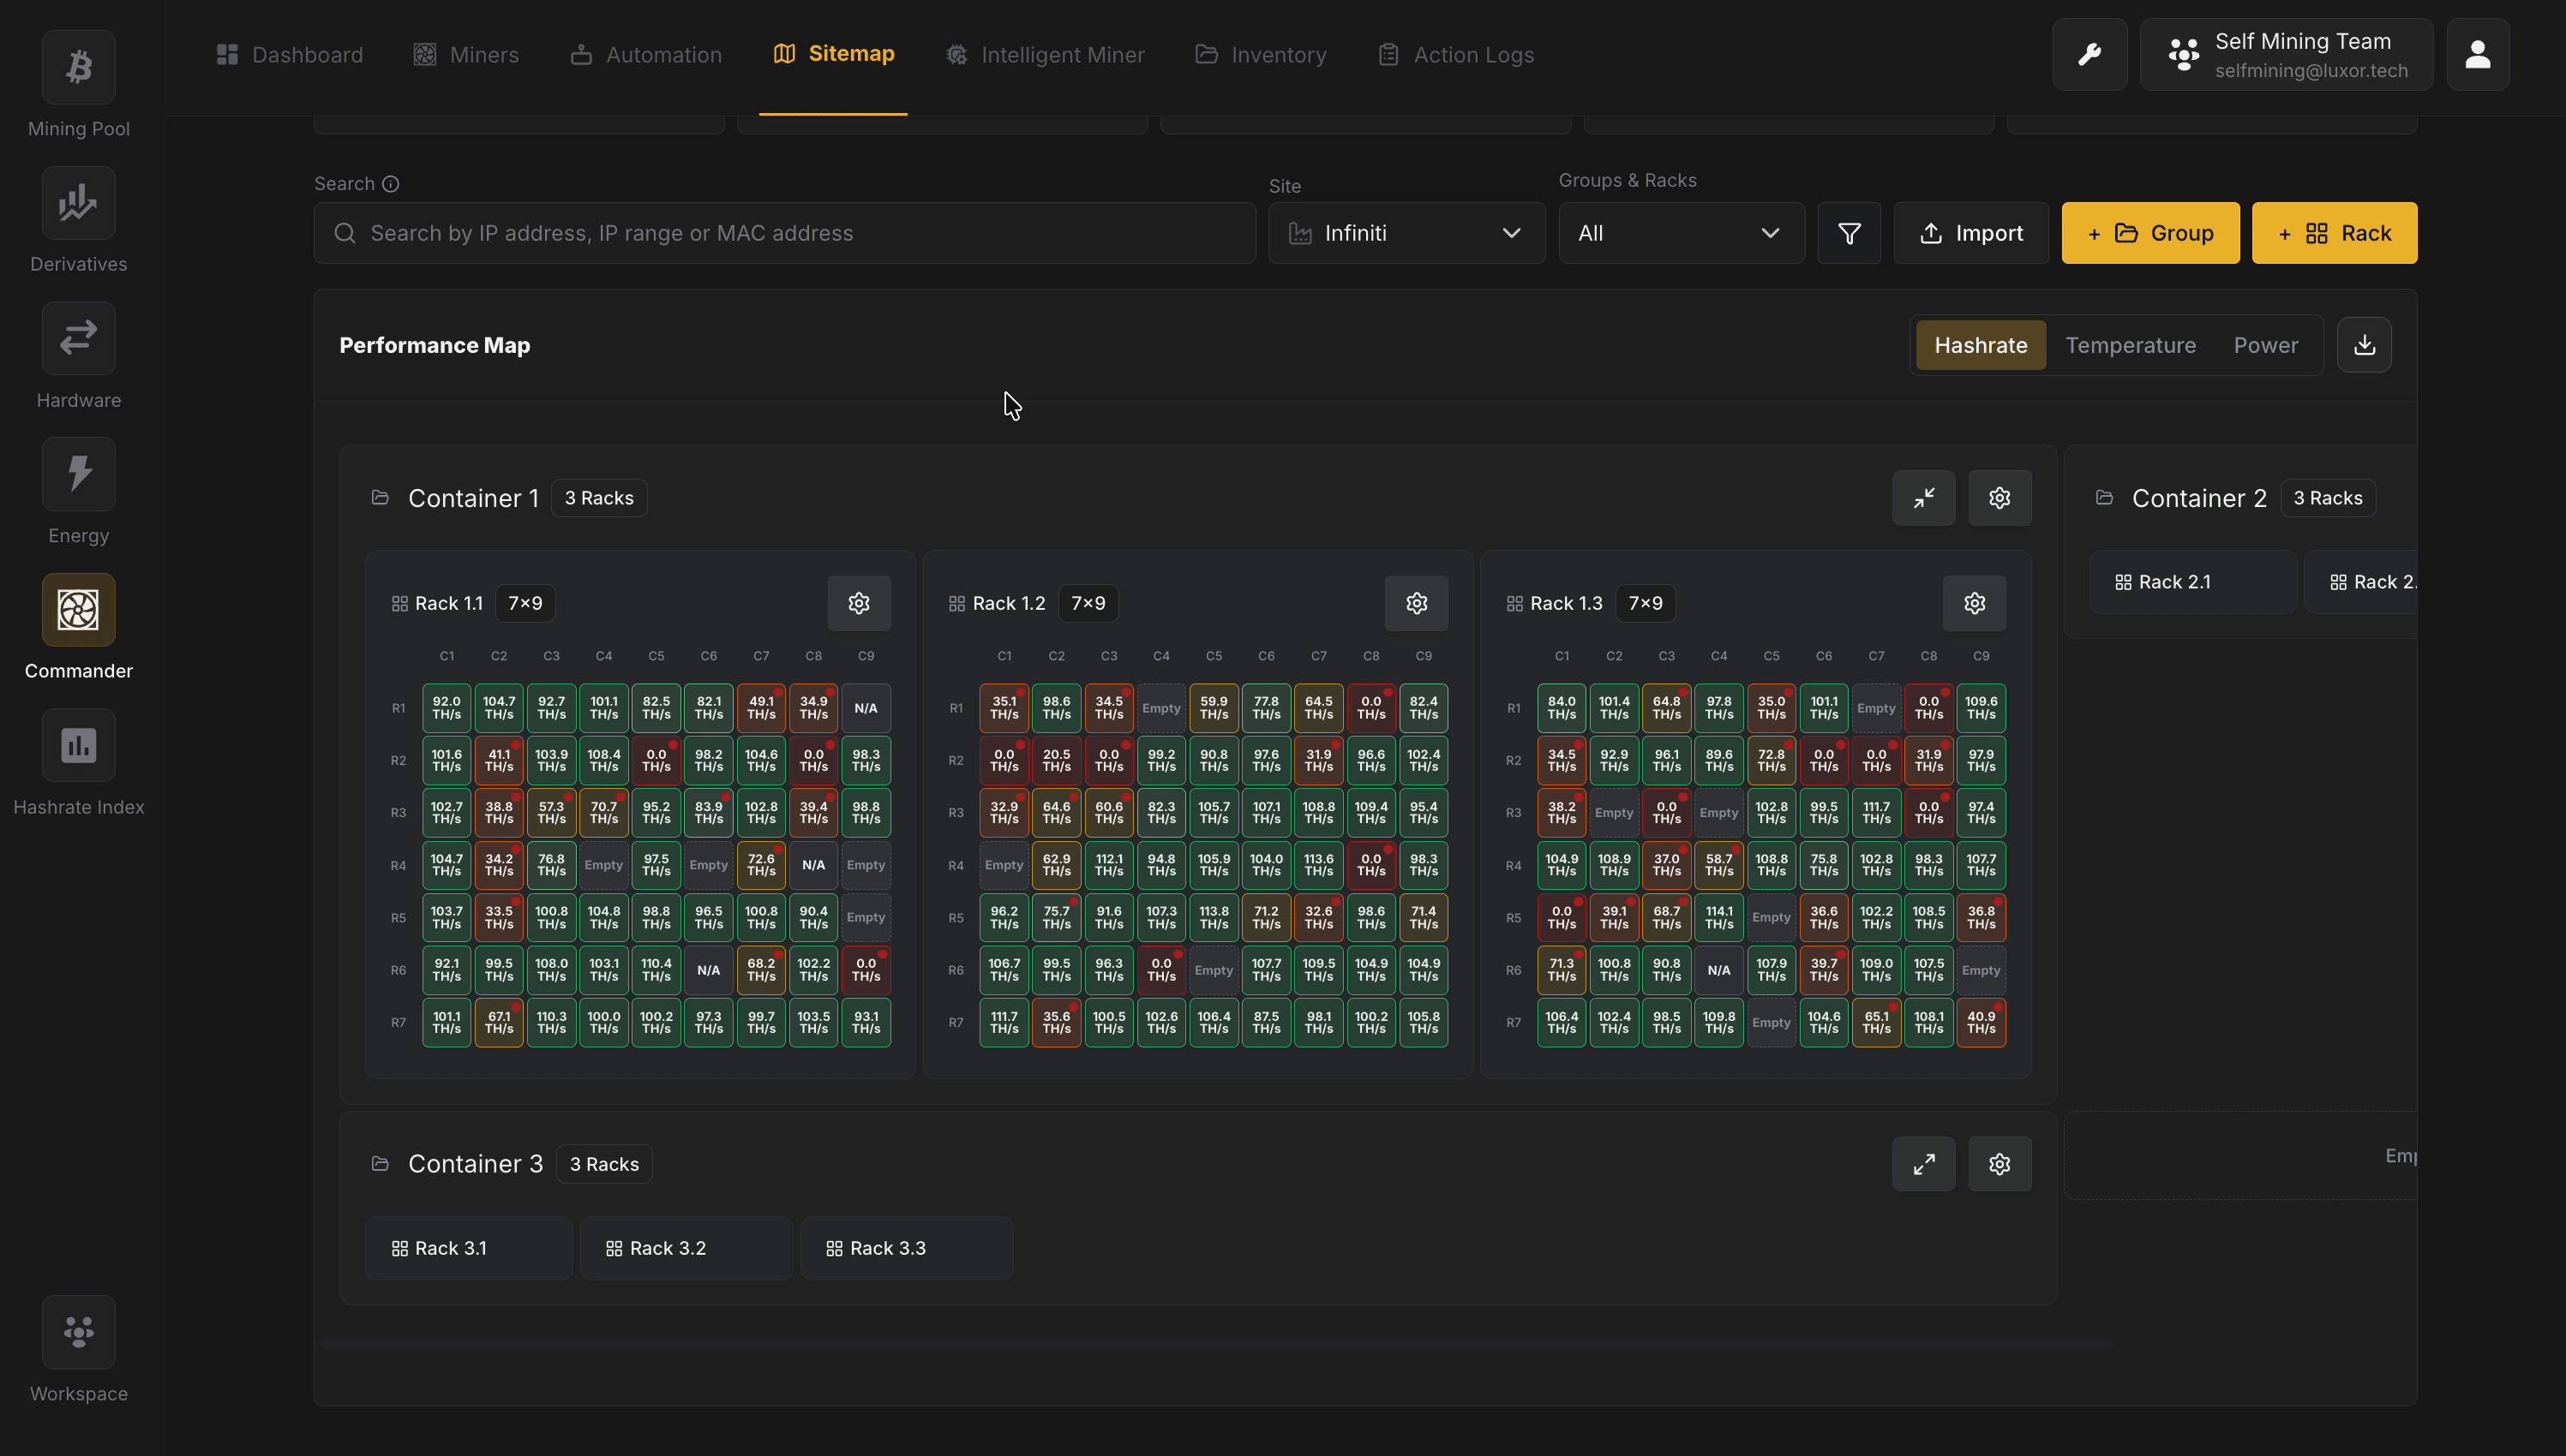Open the Action Logs tab

(1455, 55)
